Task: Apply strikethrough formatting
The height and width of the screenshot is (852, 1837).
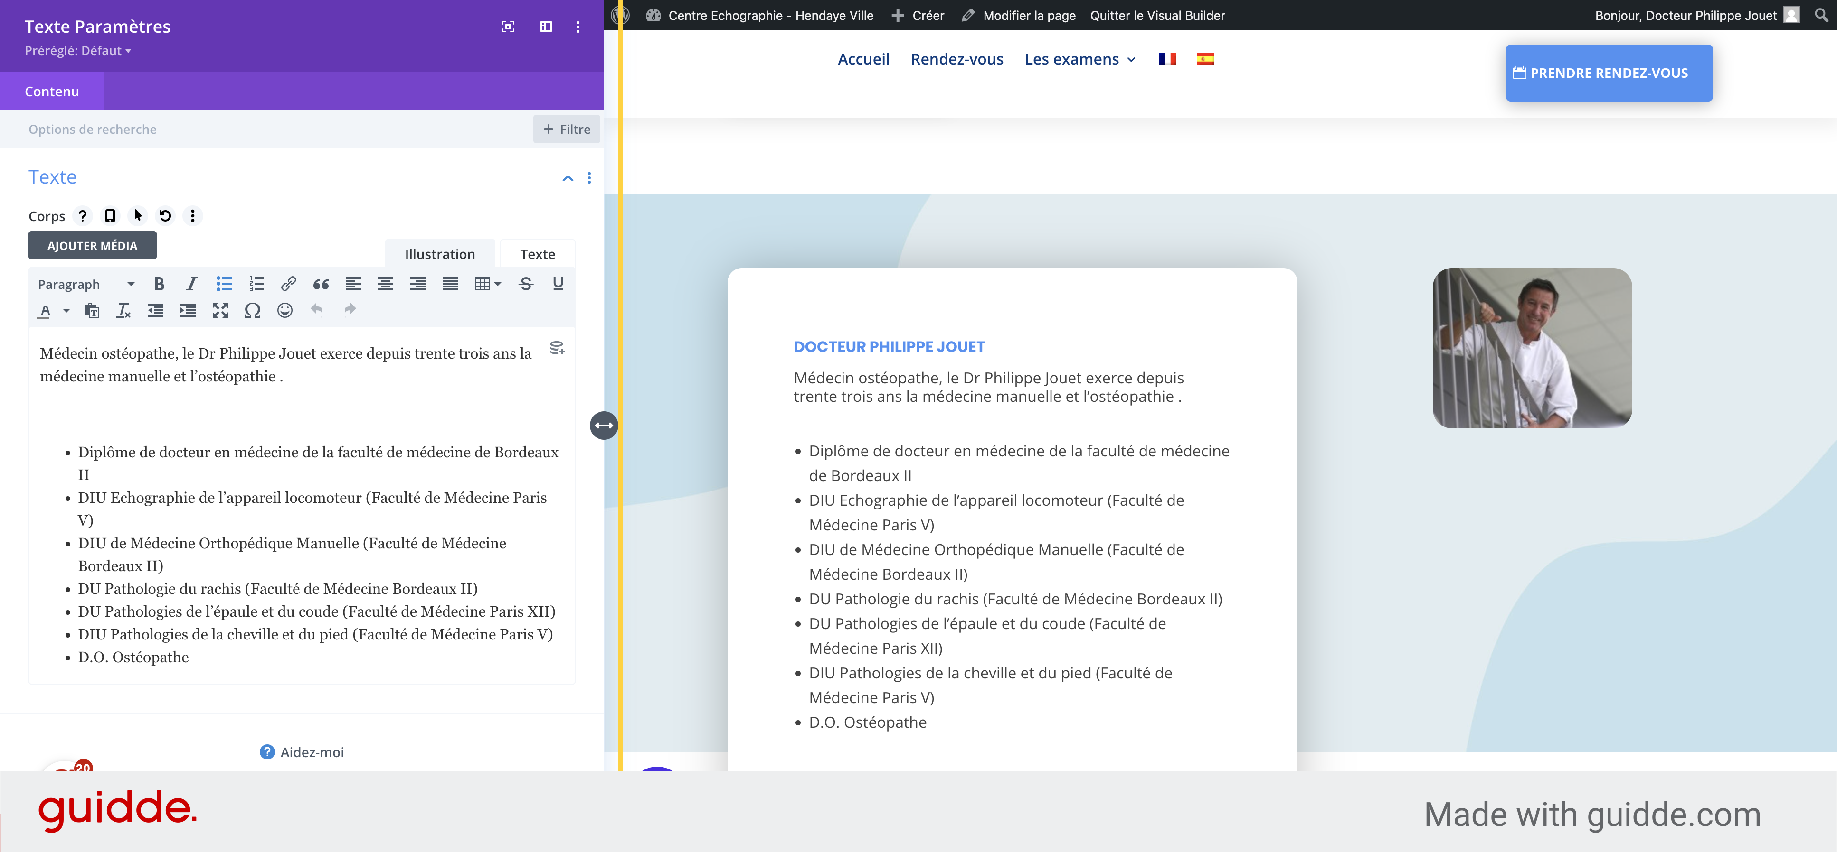Action: click(x=526, y=284)
